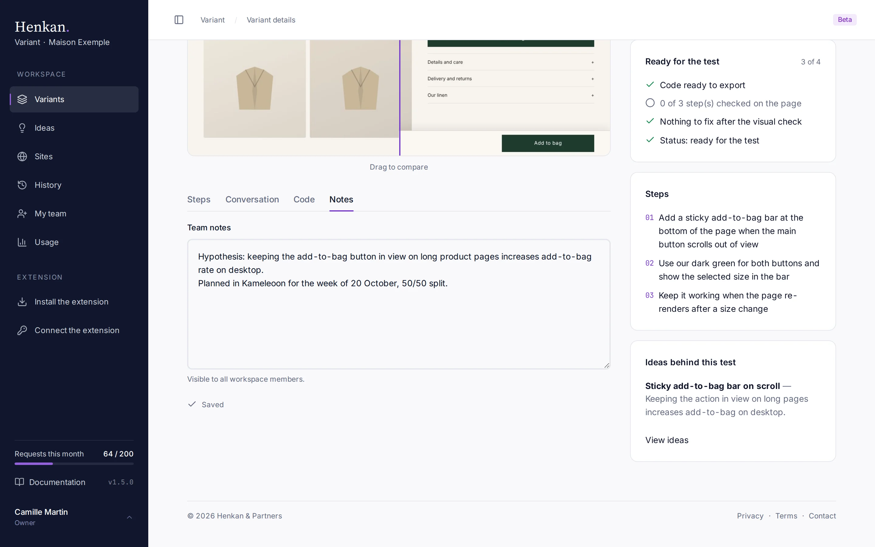The image size is (875, 547).
Task: Expand Our linen plus sign
Action: pyautogui.click(x=593, y=95)
